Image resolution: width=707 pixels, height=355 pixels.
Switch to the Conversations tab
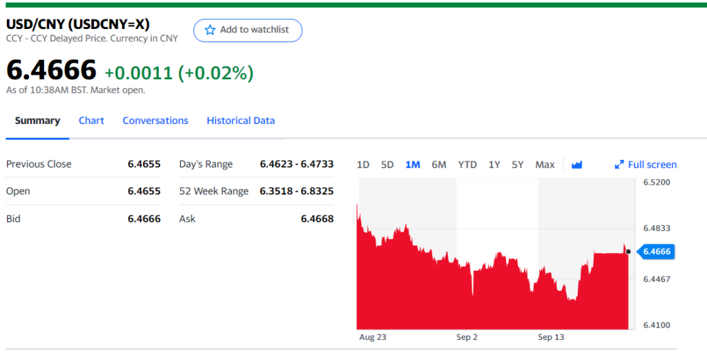coord(155,121)
